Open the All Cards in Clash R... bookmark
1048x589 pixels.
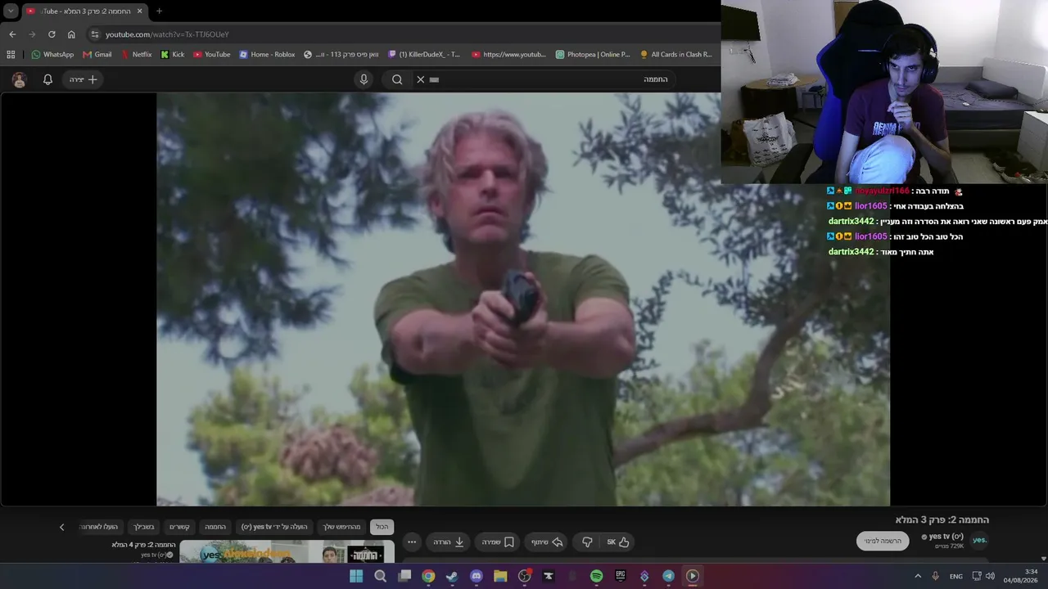(676, 55)
